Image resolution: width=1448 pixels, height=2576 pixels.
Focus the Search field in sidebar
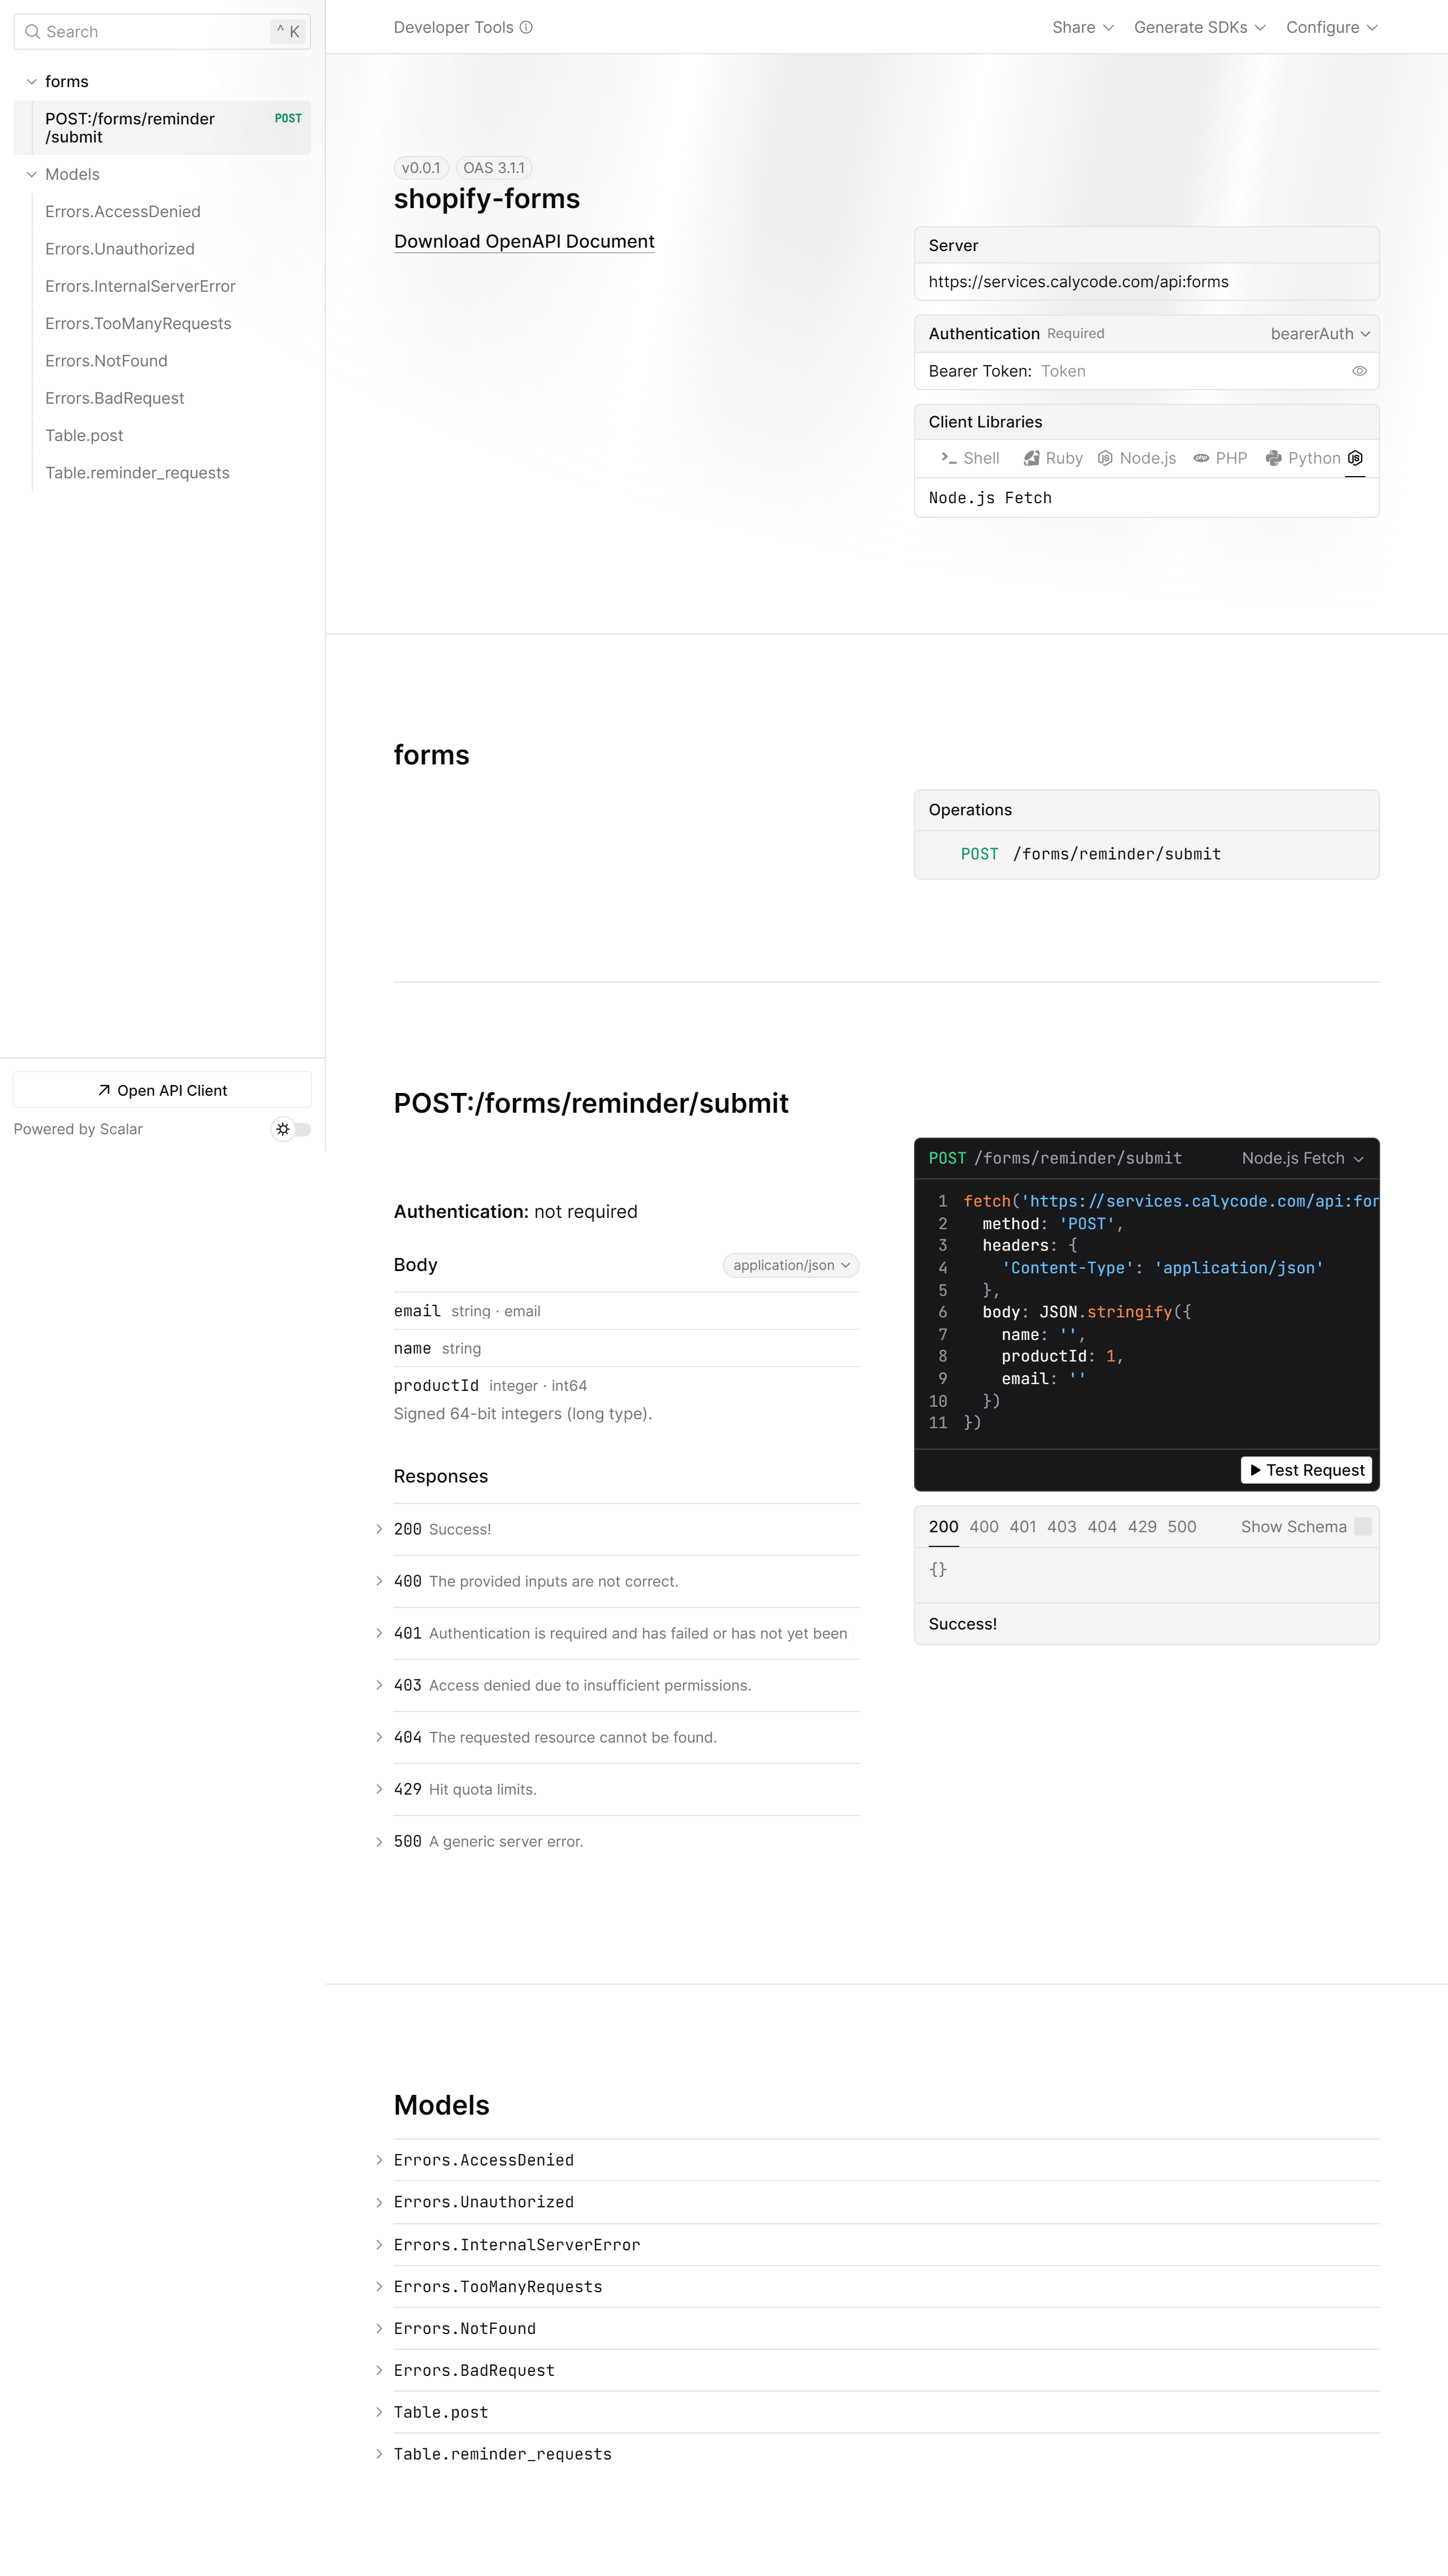[x=162, y=32]
